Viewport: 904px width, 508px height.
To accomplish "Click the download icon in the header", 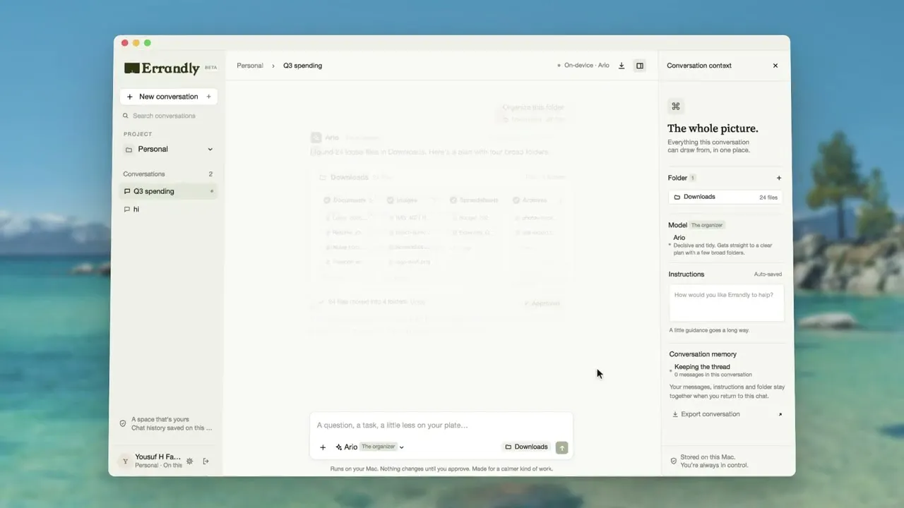I will (x=621, y=66).
